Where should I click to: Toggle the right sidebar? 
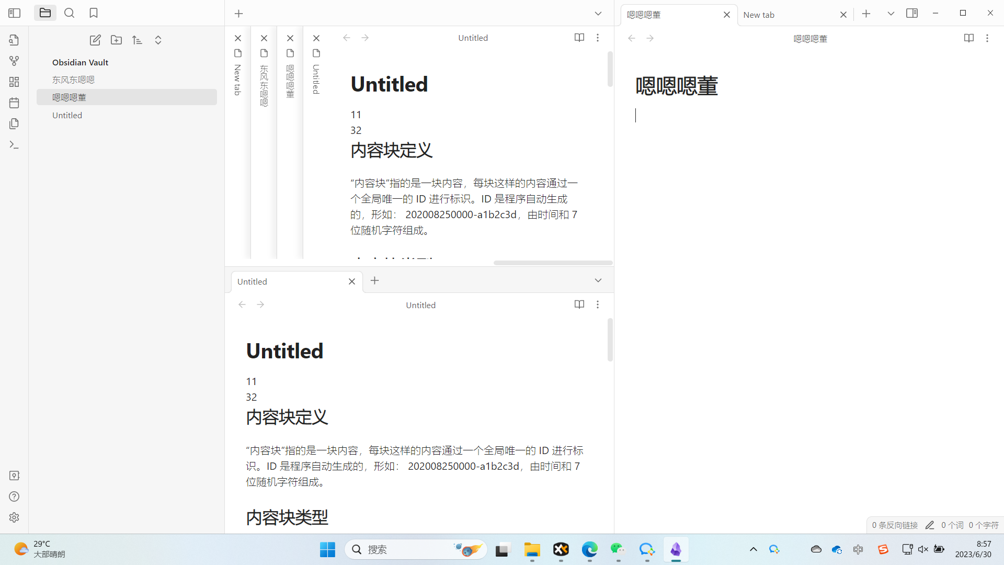tap(912, 14)
